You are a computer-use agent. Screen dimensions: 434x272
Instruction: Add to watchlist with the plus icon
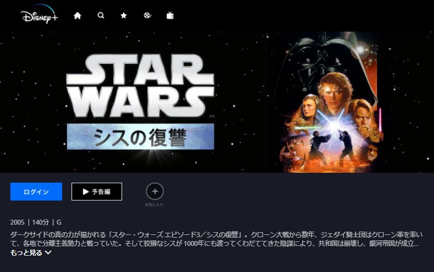(155, 191)
